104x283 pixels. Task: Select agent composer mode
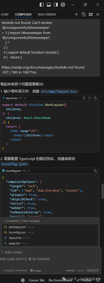[81, 270]
